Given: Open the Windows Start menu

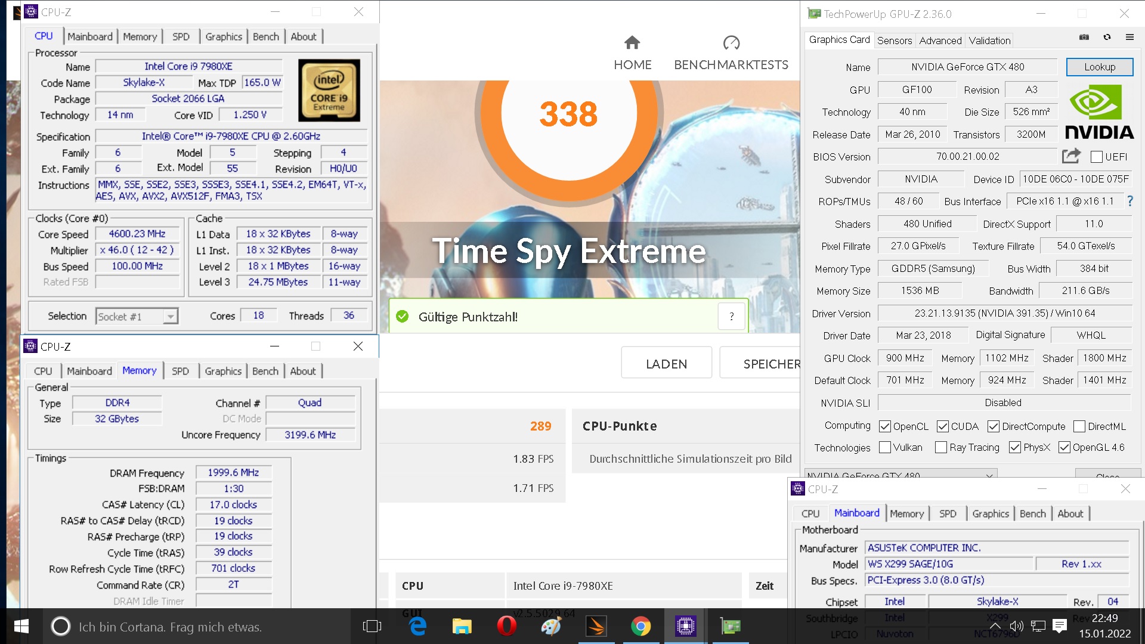Looking at the screenshot, I should coord(21,626).
